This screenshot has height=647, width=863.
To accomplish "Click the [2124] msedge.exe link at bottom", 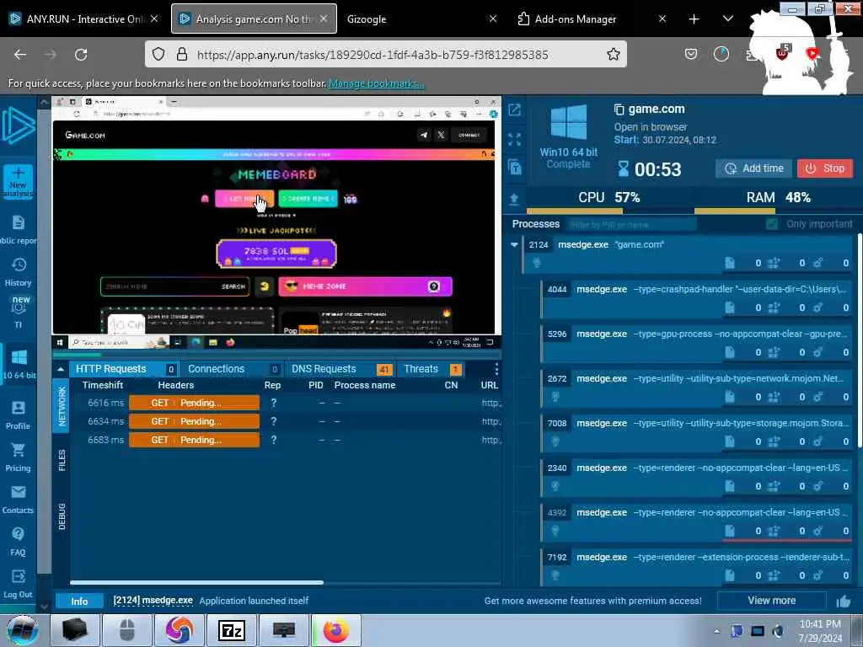I will pyautogui.click(x=153, y=600).
